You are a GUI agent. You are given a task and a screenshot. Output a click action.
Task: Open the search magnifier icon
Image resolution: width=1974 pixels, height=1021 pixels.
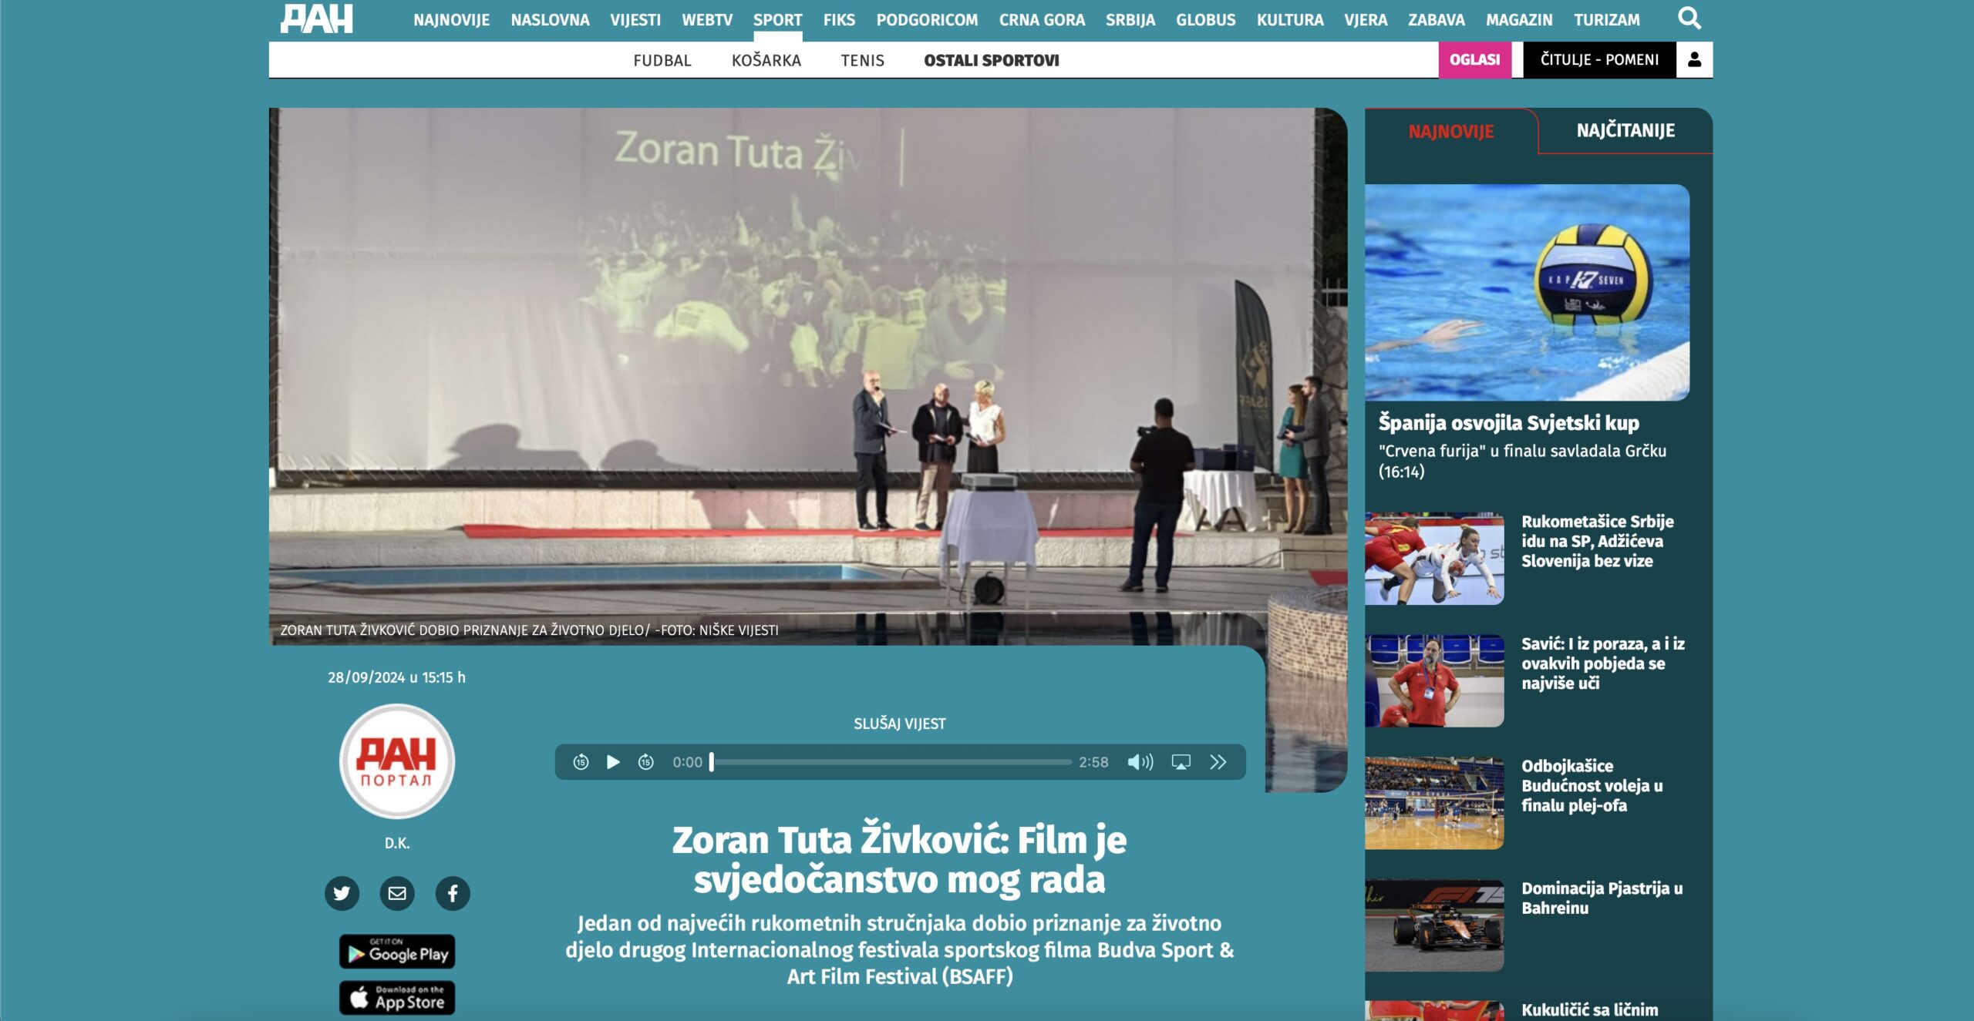(x=1689, y=18)
